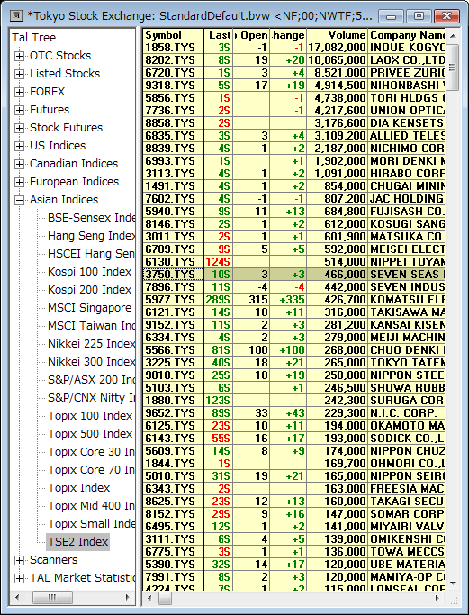Open the Nikkei 300 Index

pyautogui.click(x=91, y=362)
